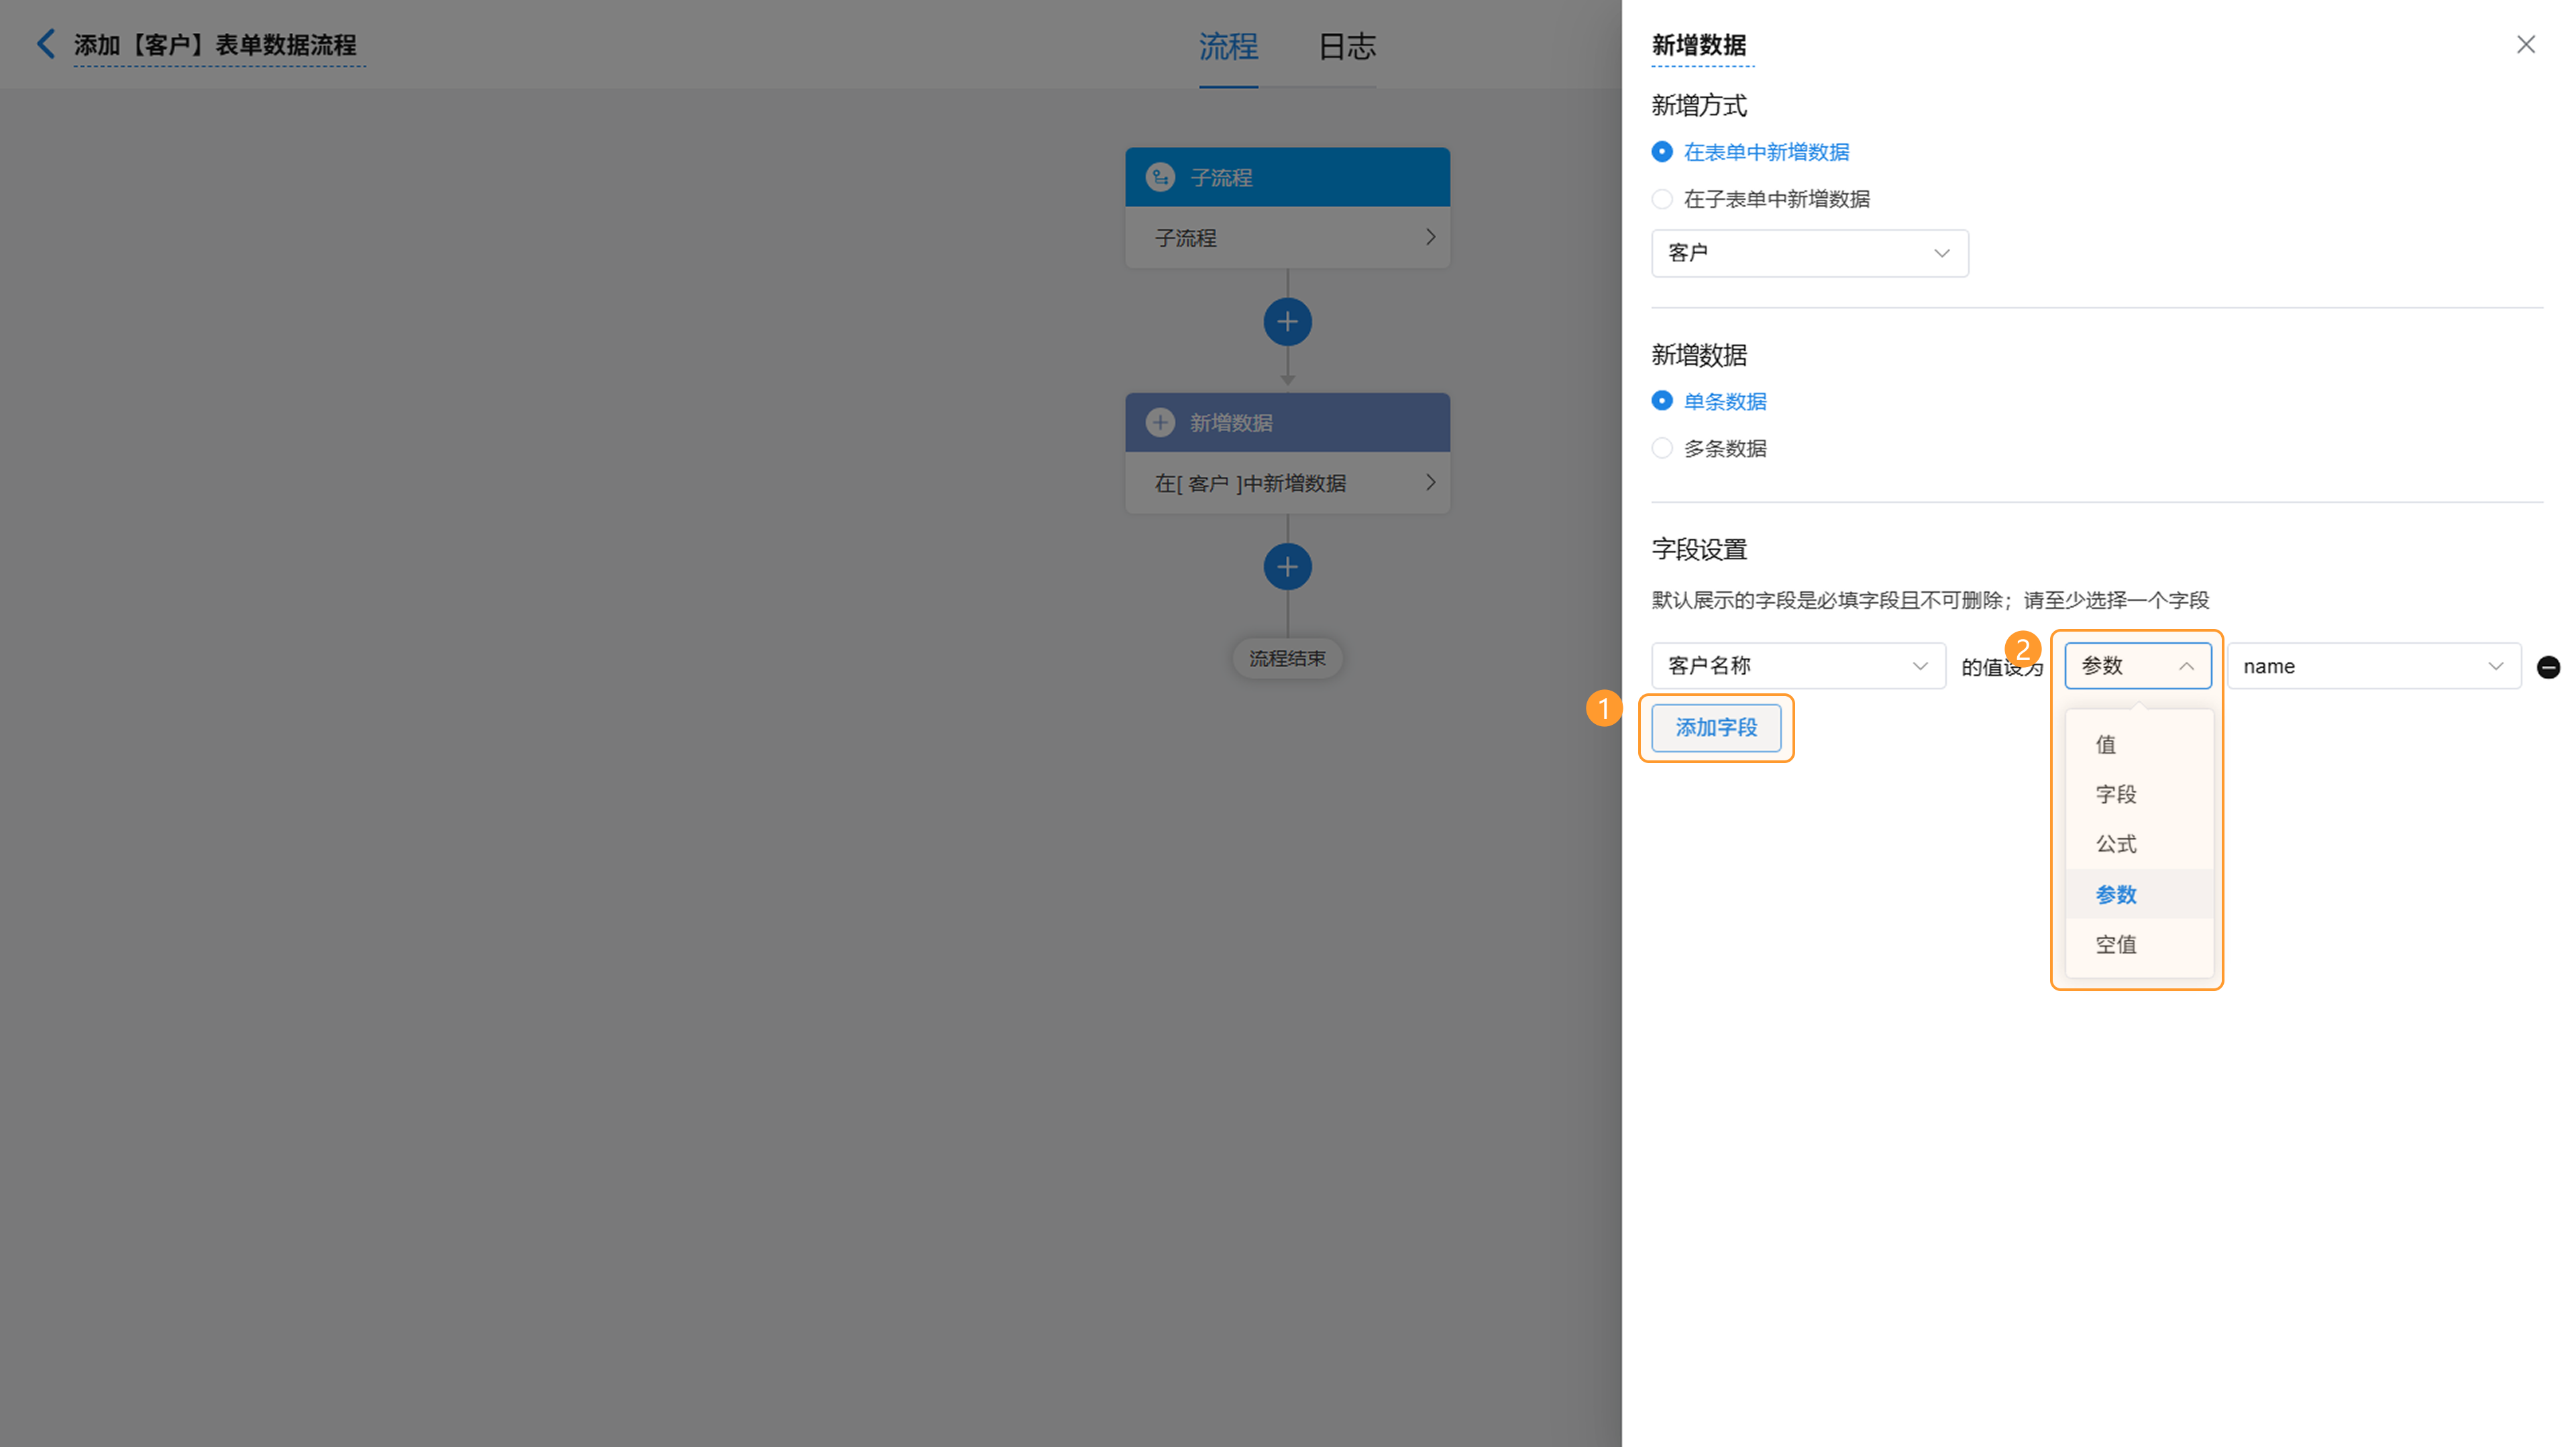Open the name parameter dropdown
Screen dimensions: 2576x1447
pos(2373,666)
